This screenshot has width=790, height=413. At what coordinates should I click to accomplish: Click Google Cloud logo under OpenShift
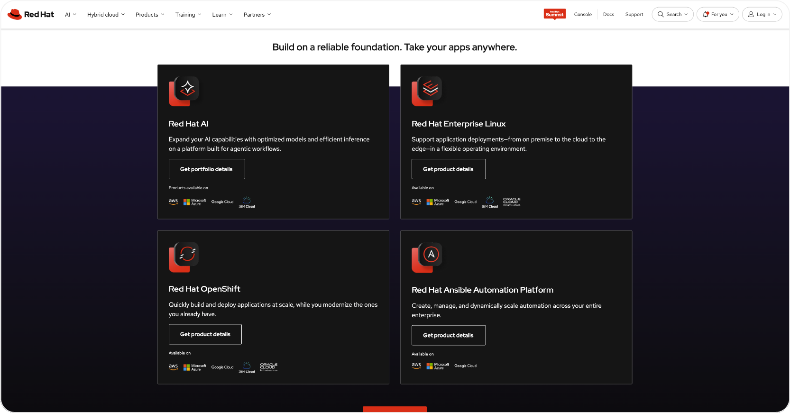pos(222,367)
